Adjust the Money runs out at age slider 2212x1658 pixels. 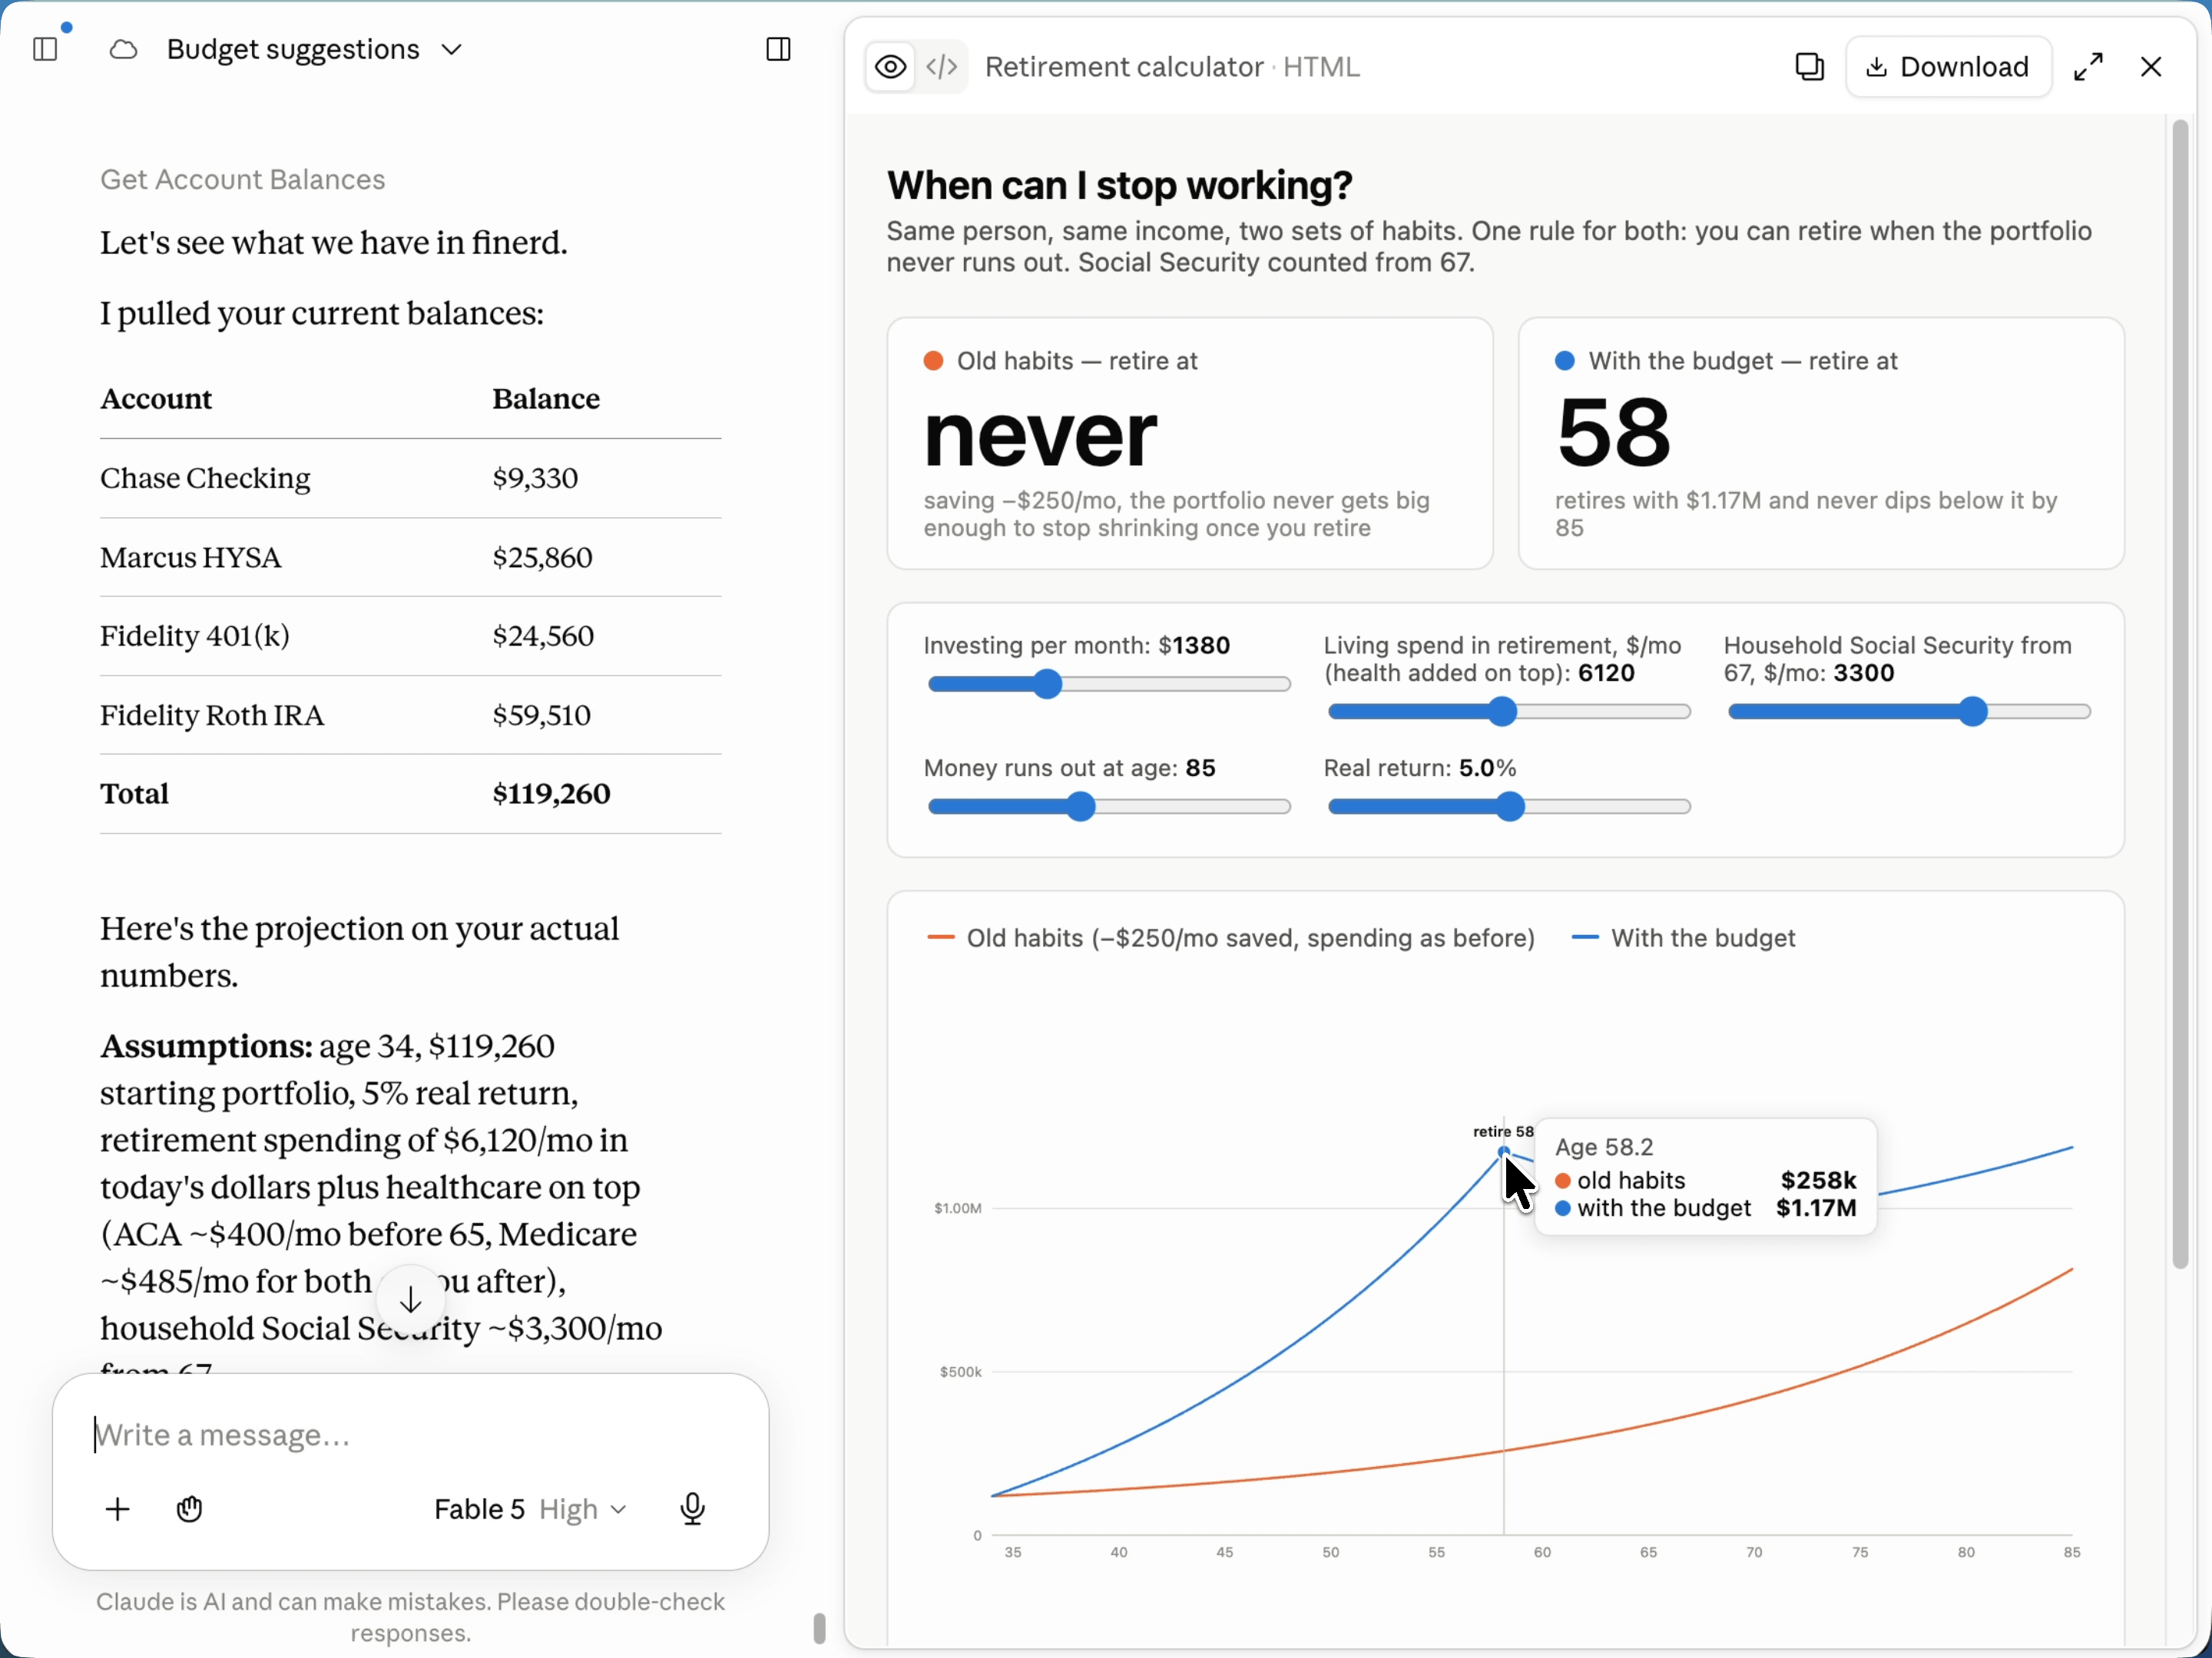1109,807
